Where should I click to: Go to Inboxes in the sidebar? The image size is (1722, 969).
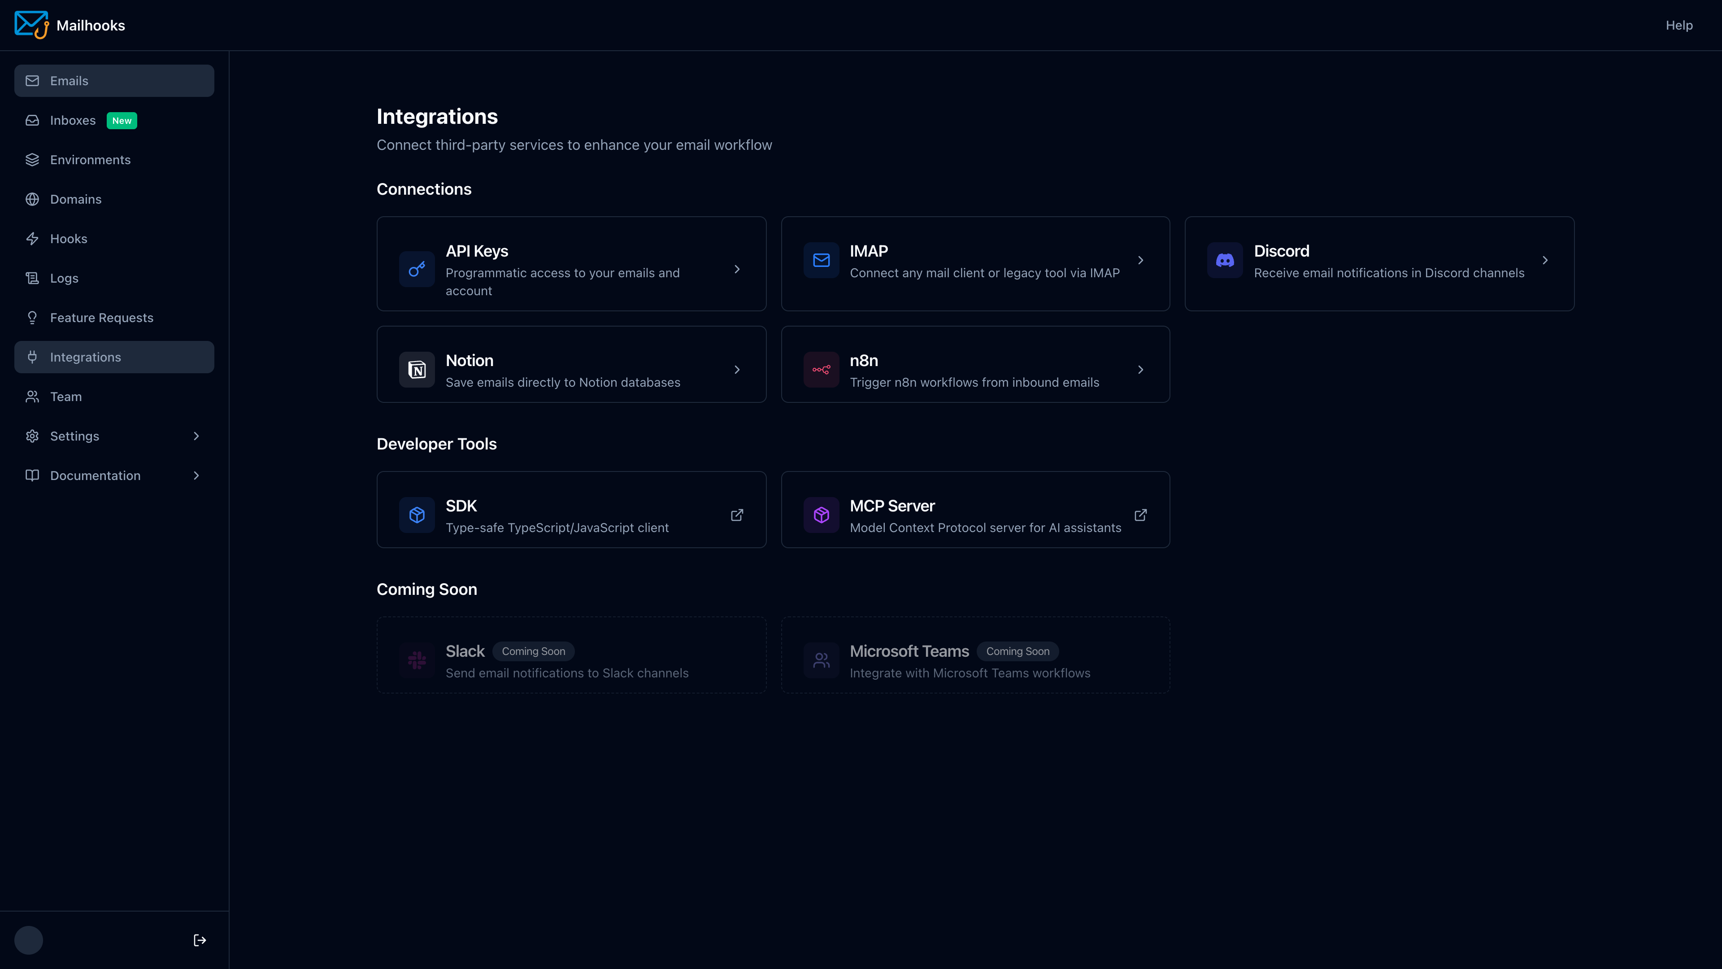[114, 120]
